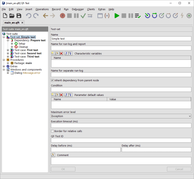Image resolution: width=194 pixels, height=179 pixels.
Task: Expand Test-case First test
Action: tap(8, 50)
